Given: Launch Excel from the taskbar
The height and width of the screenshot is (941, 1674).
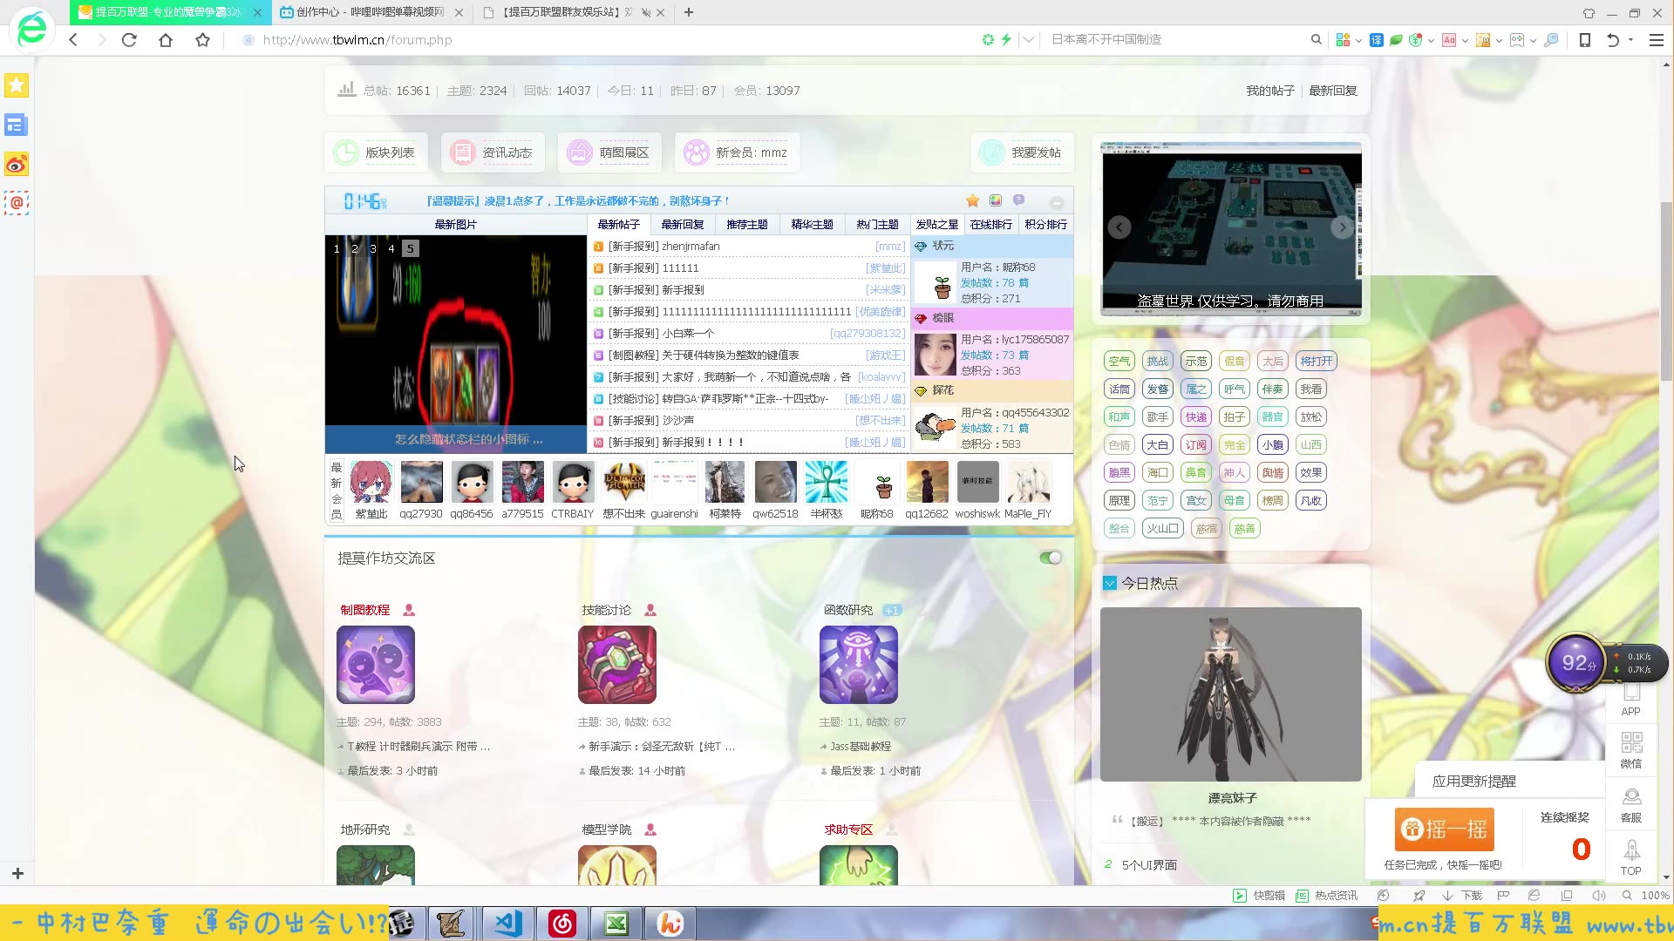Looking at the screenshot, I should [x=616, y=924].
